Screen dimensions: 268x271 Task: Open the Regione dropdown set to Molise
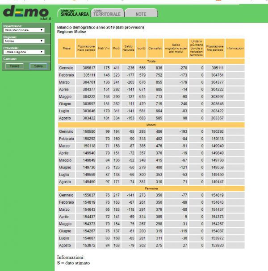tap(24, 41)
